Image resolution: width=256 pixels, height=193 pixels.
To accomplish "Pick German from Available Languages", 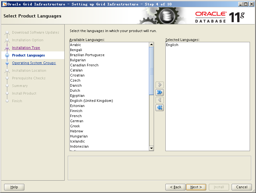I will pos(77,121).
